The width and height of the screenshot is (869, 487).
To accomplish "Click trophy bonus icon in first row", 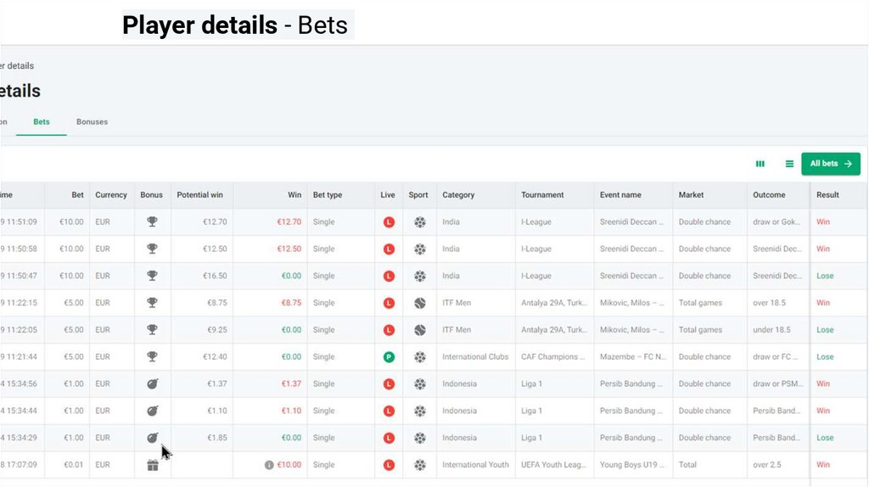I will click(152, 222).
